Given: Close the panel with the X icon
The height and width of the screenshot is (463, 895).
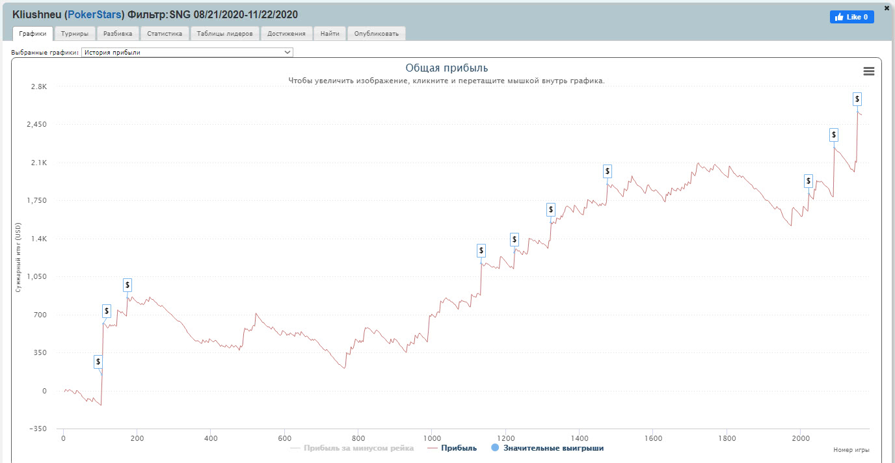Looking at the screenshot, I should [x=887, y=8].
